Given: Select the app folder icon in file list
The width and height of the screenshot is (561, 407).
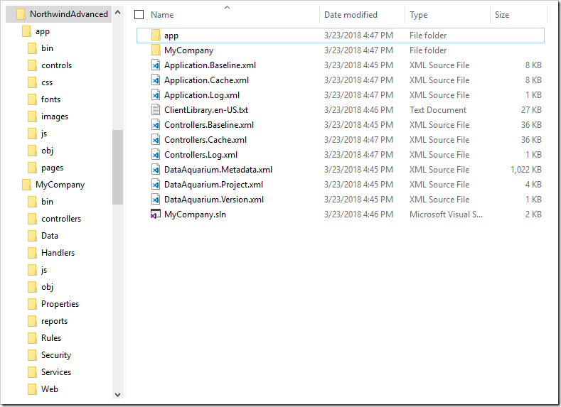Looking at the screenshot, I should pos(156,35).
